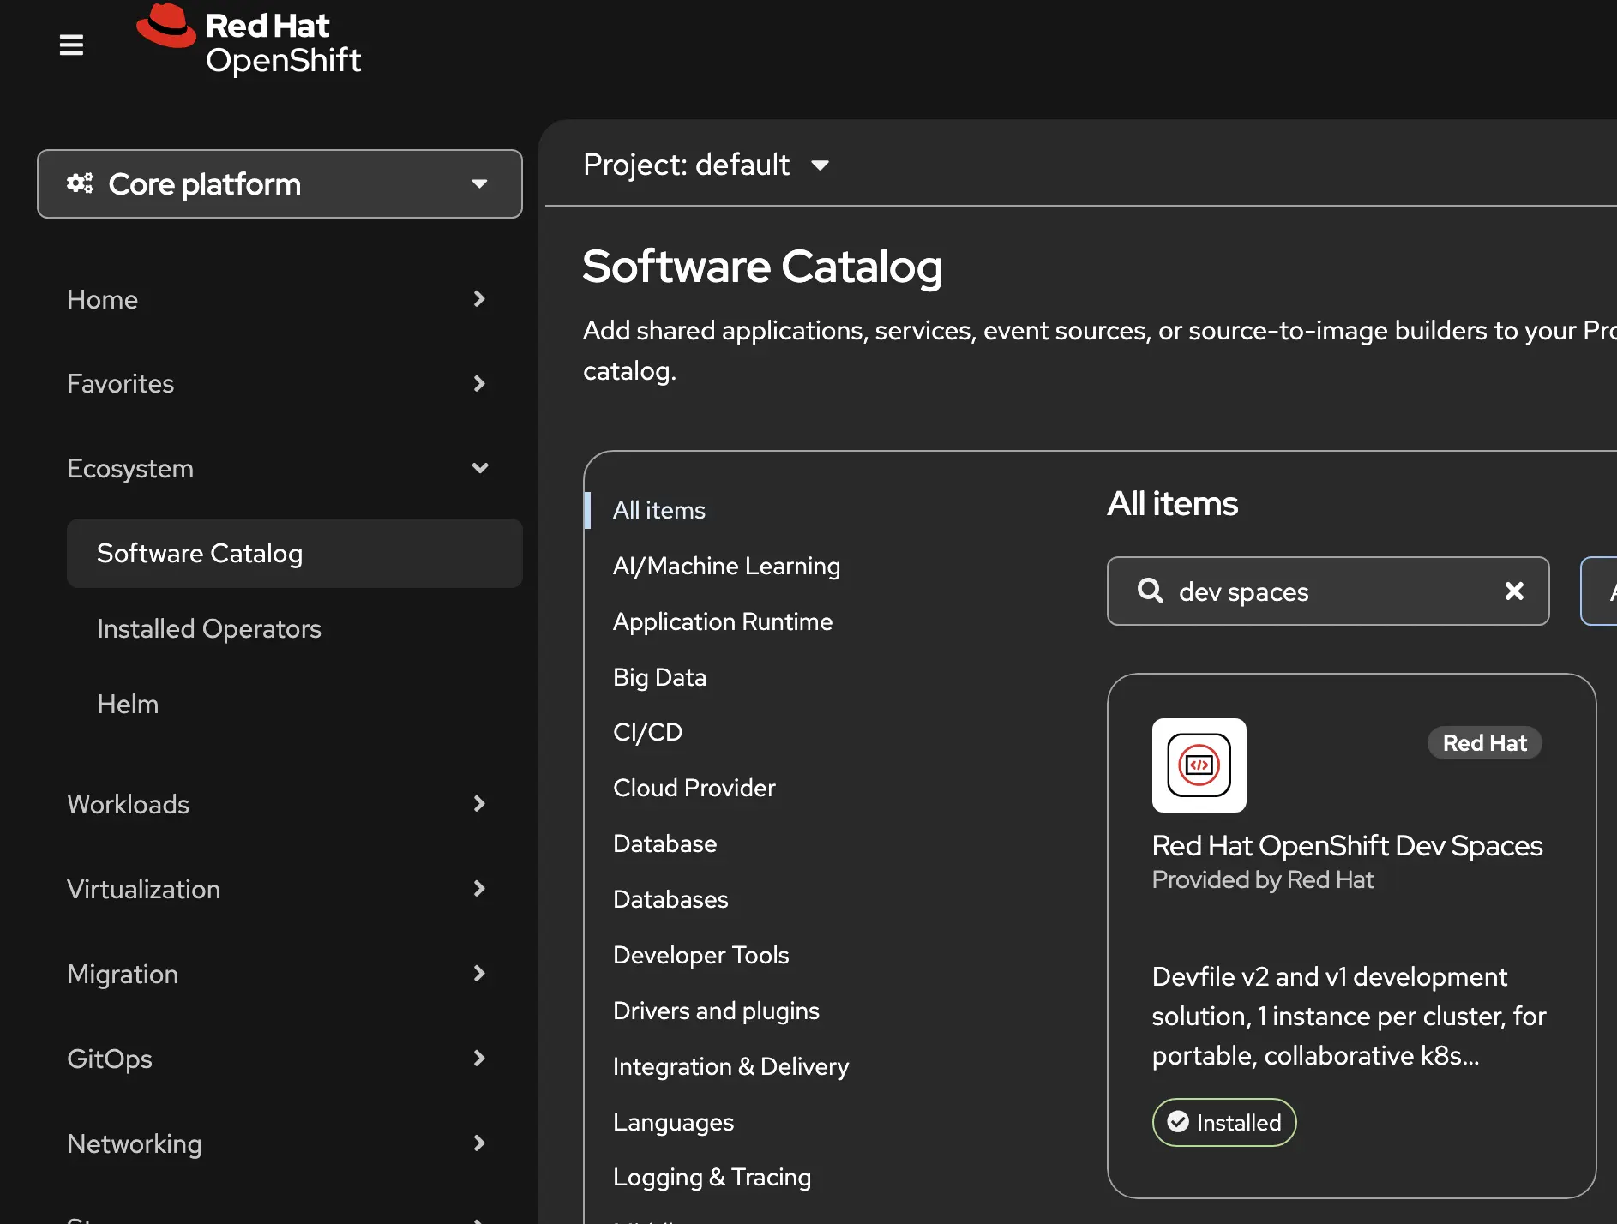The height and width of the screenshot is (1224, 1617).
Task: Filter by Application Runtime category
Action: [723, 621]
